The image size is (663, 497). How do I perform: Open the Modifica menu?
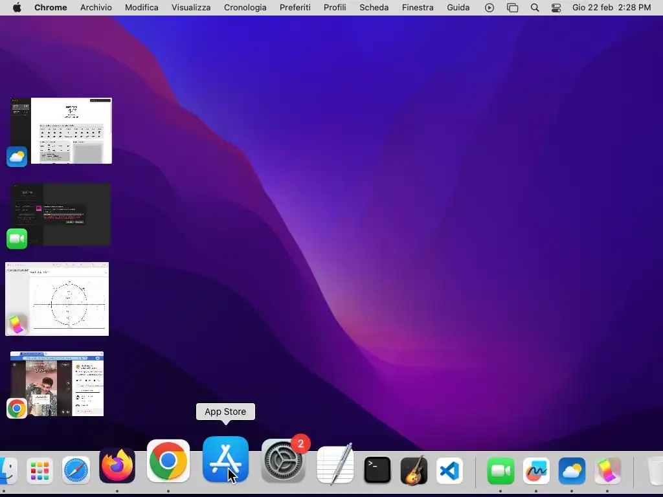(142, 8)
